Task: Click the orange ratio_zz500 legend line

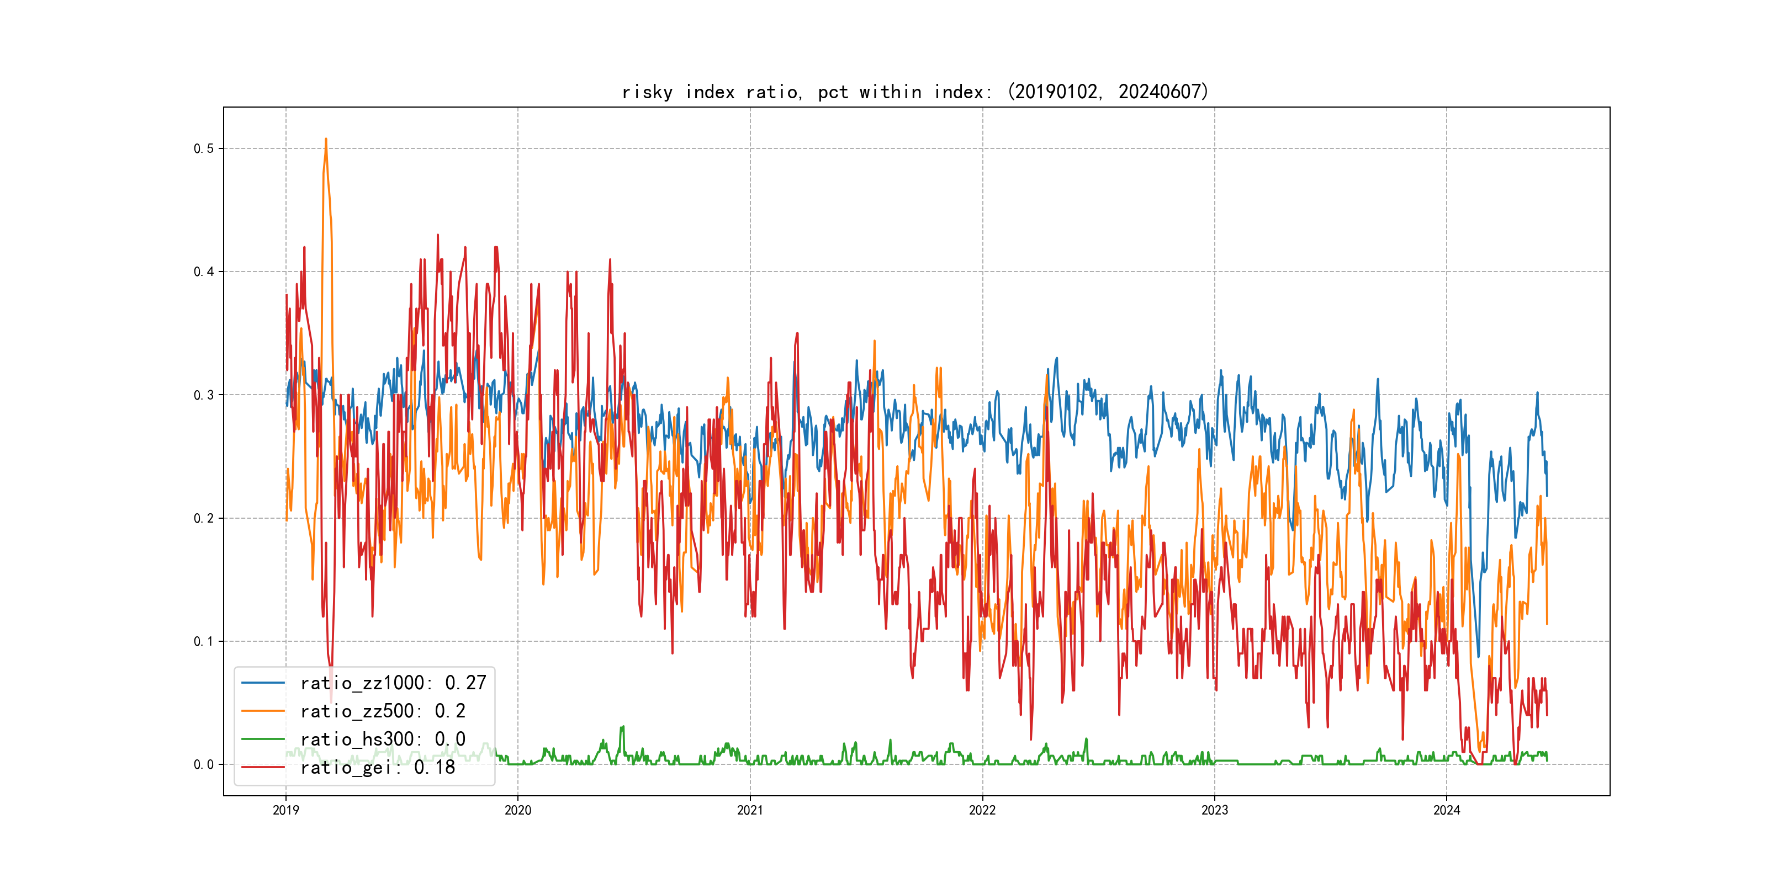Action: tap(262, 711)
